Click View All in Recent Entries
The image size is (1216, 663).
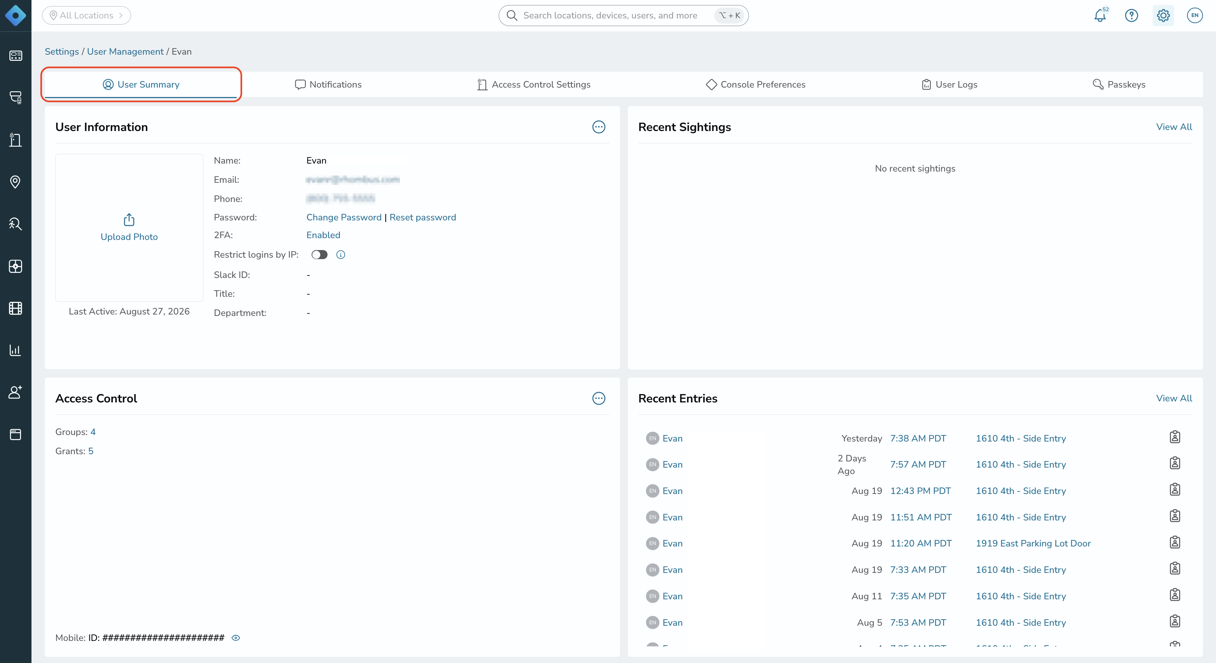tap(1174, 398)
